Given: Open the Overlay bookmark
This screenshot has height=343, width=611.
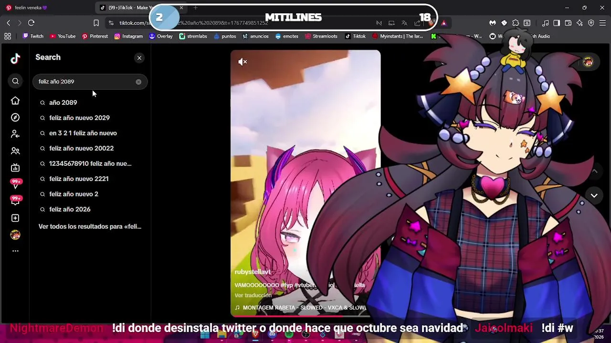Looking at the screenshot, I should click(x=161, y=36).
